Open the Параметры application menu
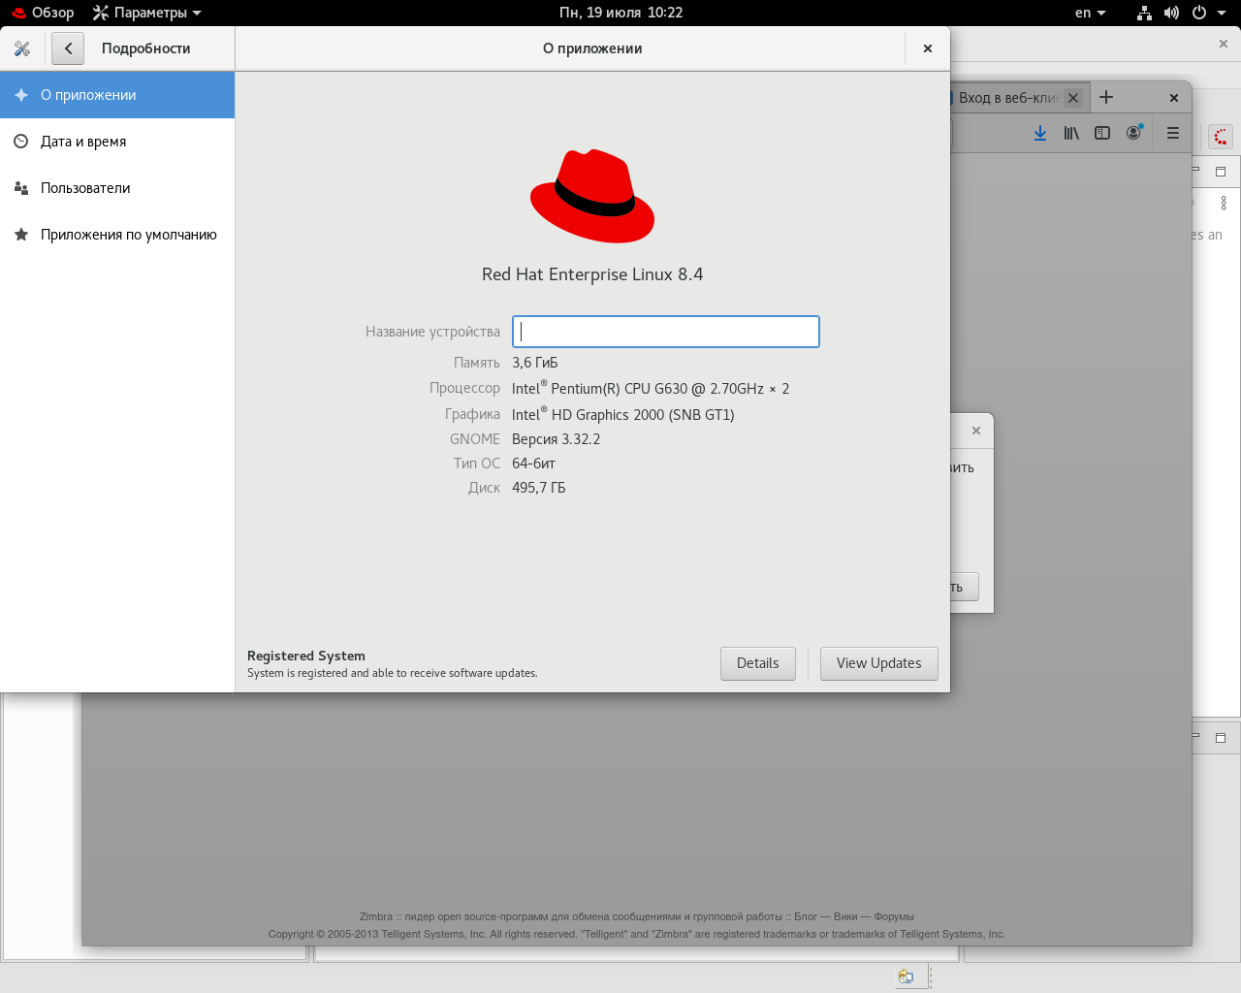1241x993 pixels. 147,13
